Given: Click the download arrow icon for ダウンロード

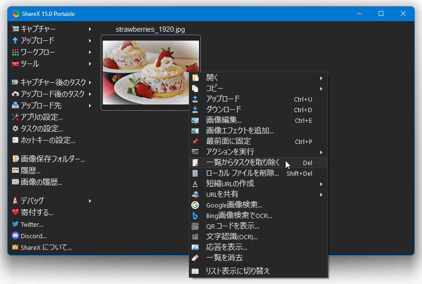Looking at the screenshot, I should coord(195,109).
